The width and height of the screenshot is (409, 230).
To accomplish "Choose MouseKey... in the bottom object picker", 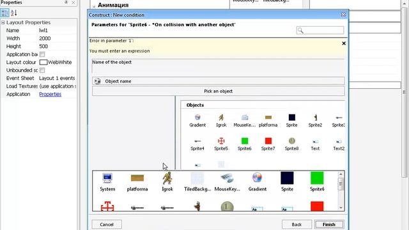I will (x=228, y=182).
